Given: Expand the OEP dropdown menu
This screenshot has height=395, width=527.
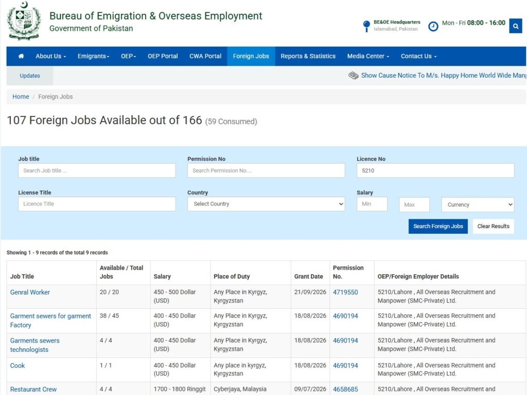Looking at the screenshot, I should click(x=128, y=56).
